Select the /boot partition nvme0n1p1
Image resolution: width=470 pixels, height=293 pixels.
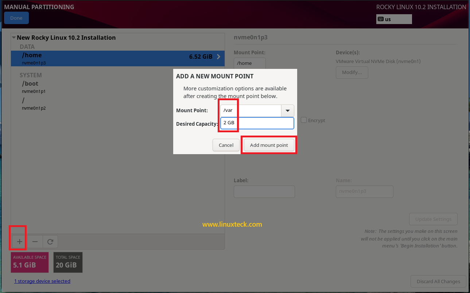click(x=118, y=87)
